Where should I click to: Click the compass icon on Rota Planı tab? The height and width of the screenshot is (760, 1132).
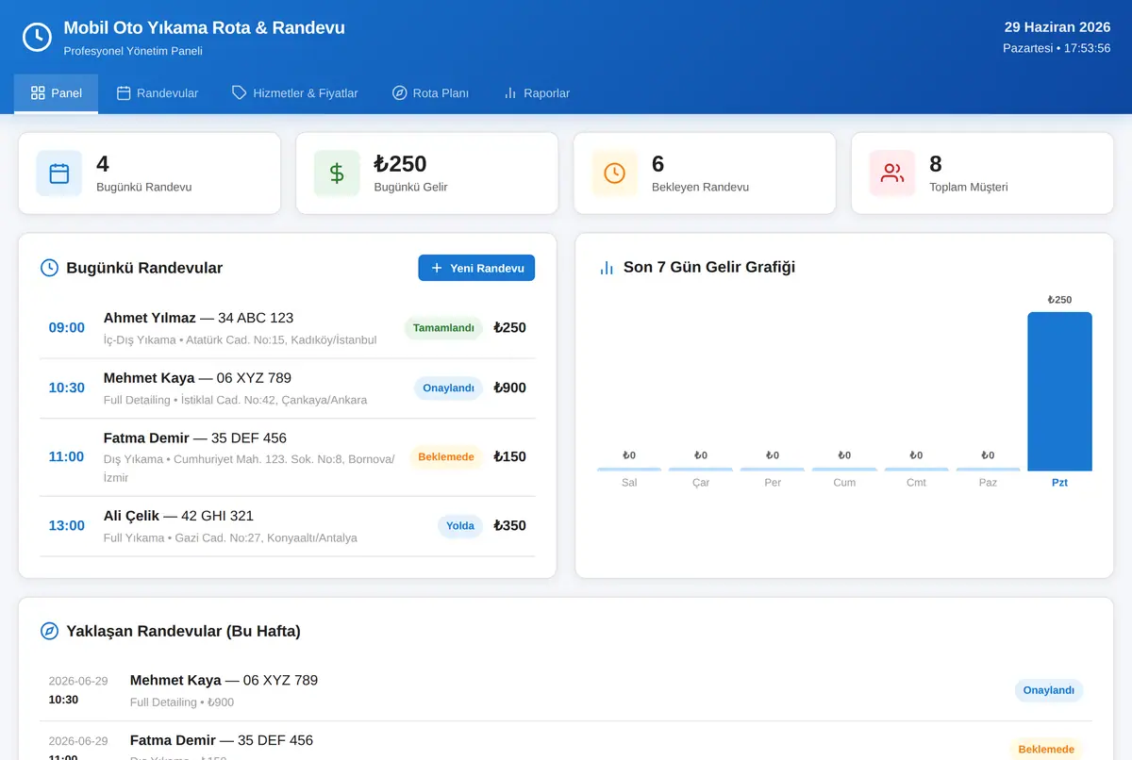pos(400,93)
